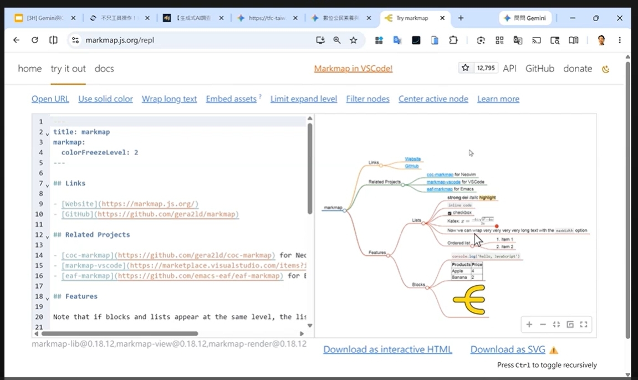Toggle the checkbox node in the mindmap

click(x=450, y=213)
